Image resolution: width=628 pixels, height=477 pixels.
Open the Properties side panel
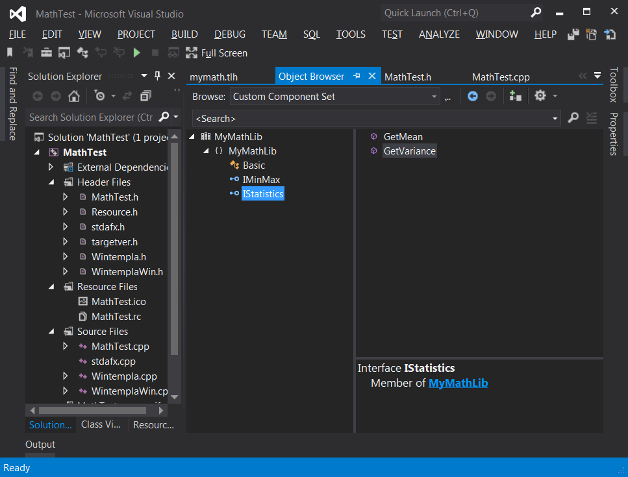[x=614, y=134]
